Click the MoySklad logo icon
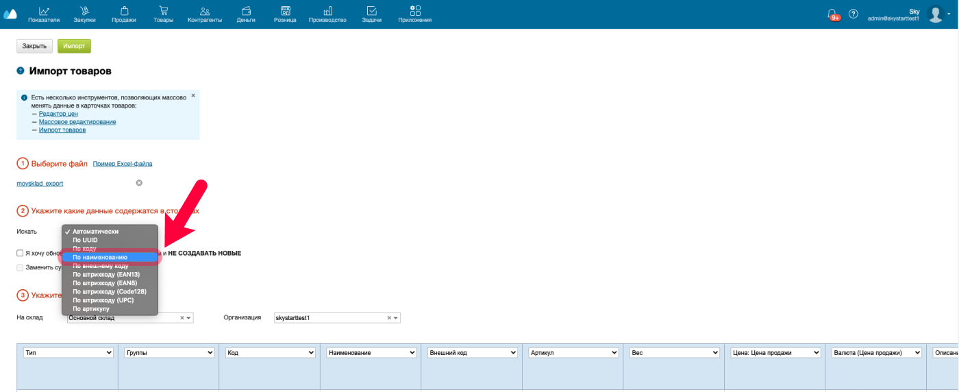959x392 pixels. pyautogui.click(x=10, y=14)
